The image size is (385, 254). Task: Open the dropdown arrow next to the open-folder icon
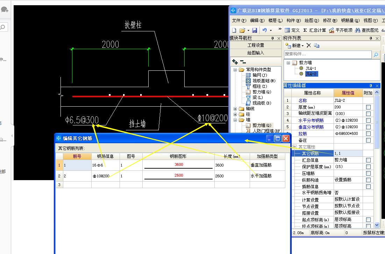click(x=248, y=30)
